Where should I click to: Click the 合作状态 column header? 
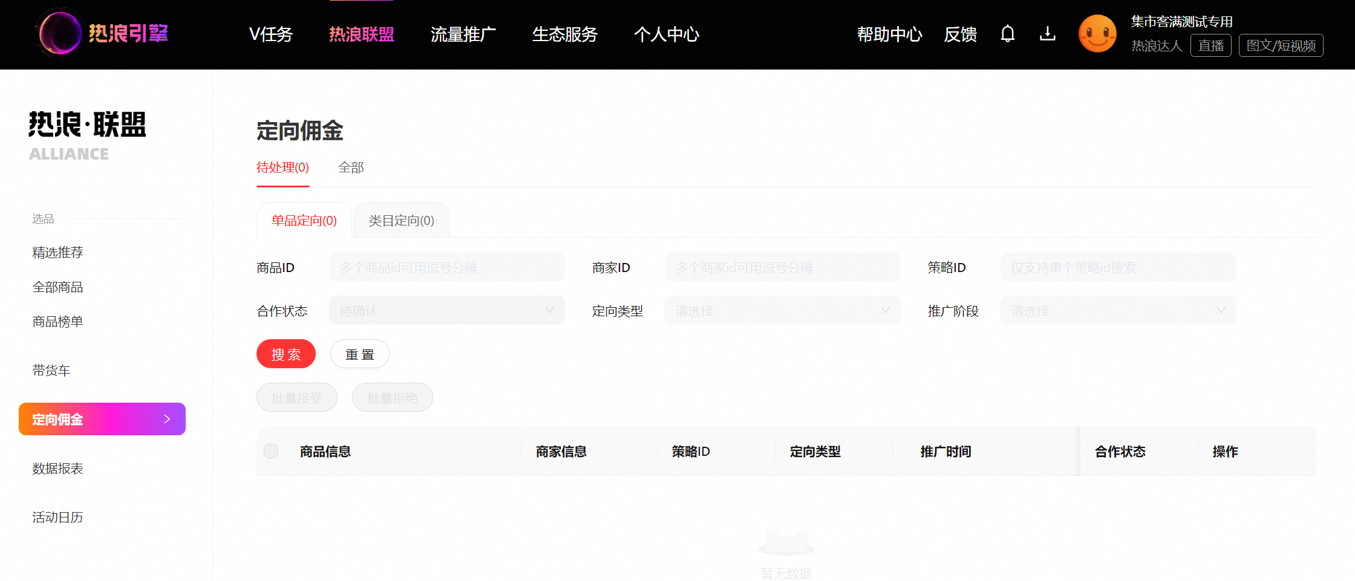(1120, 451)
